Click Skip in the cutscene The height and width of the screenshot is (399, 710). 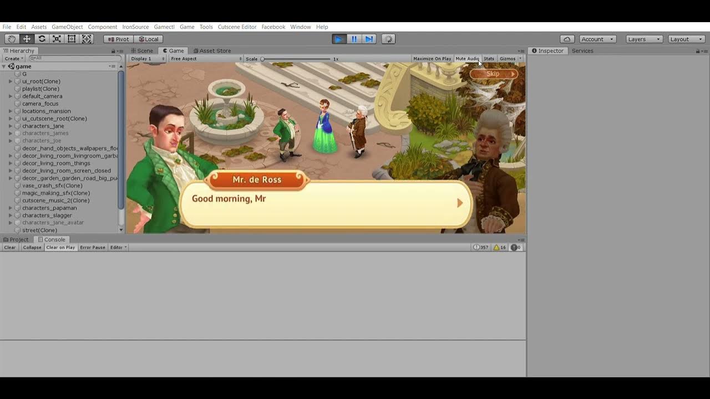pos(494,74)
